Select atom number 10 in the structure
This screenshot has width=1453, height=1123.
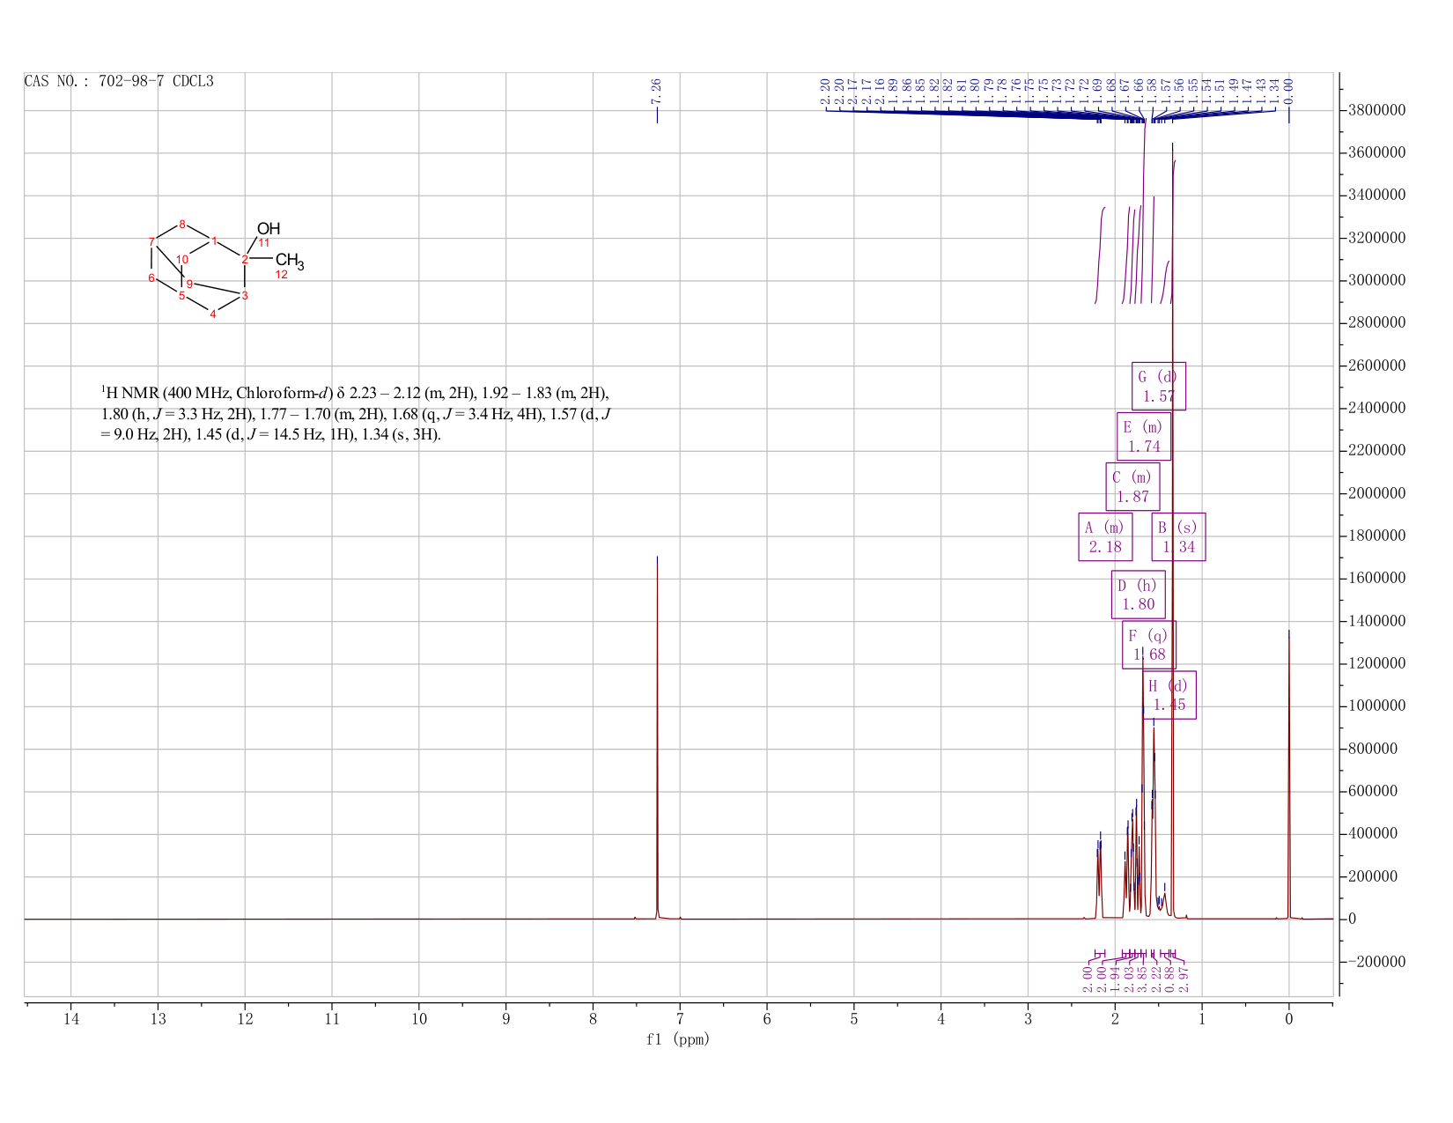pos(182,260)
